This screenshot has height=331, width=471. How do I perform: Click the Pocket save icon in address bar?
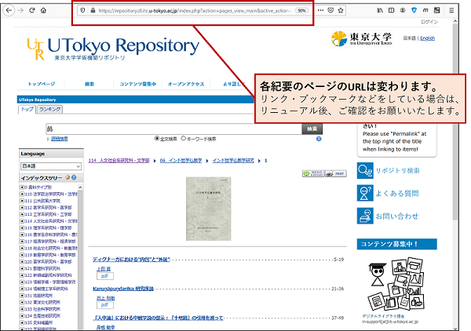(330, 10)
